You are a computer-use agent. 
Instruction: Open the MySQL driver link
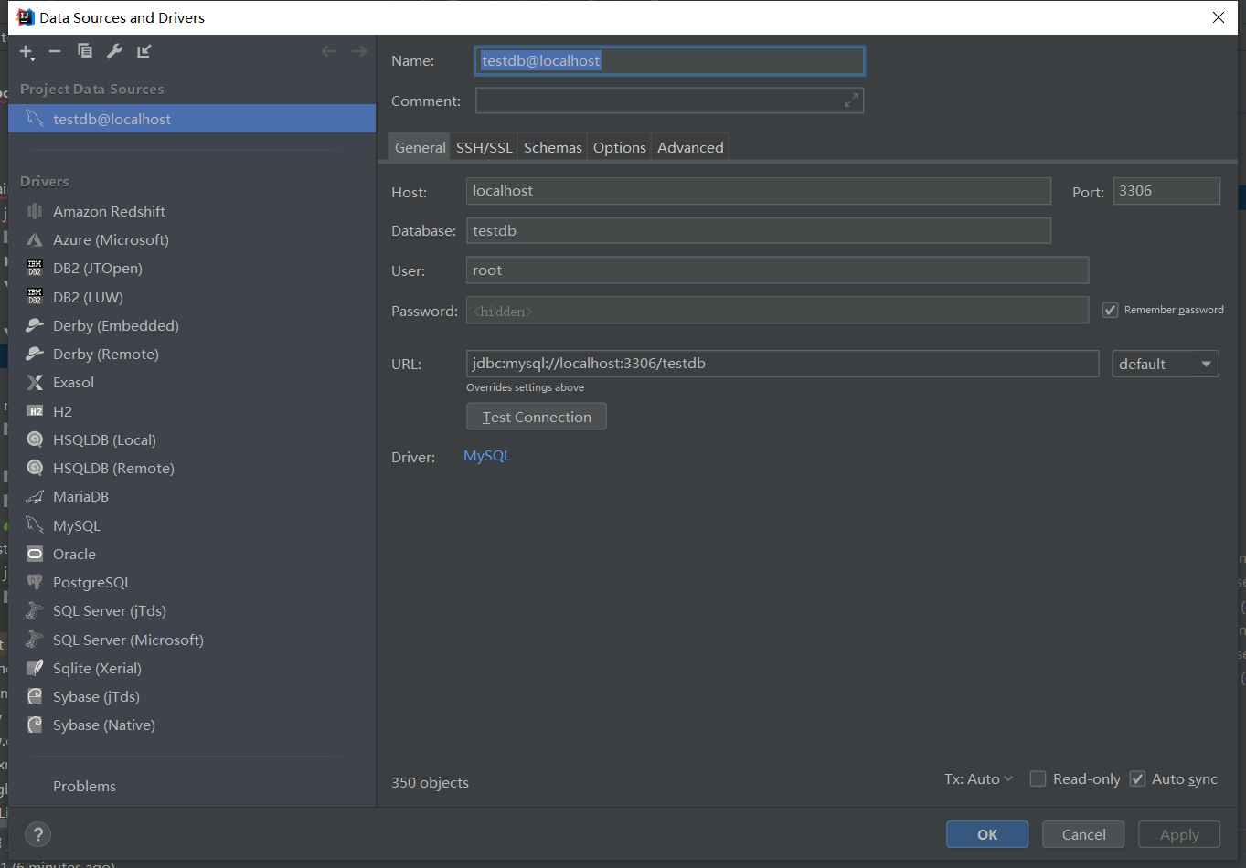click(x=487, y=456)
